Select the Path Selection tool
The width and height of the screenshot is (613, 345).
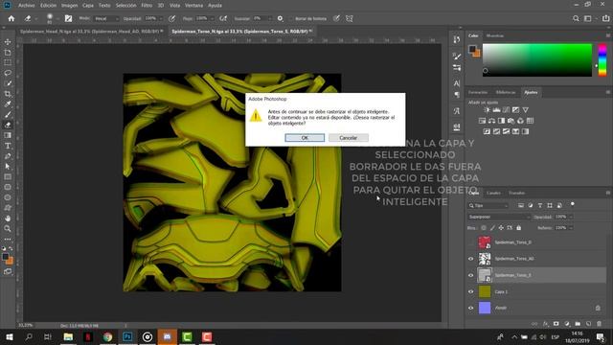8,167
